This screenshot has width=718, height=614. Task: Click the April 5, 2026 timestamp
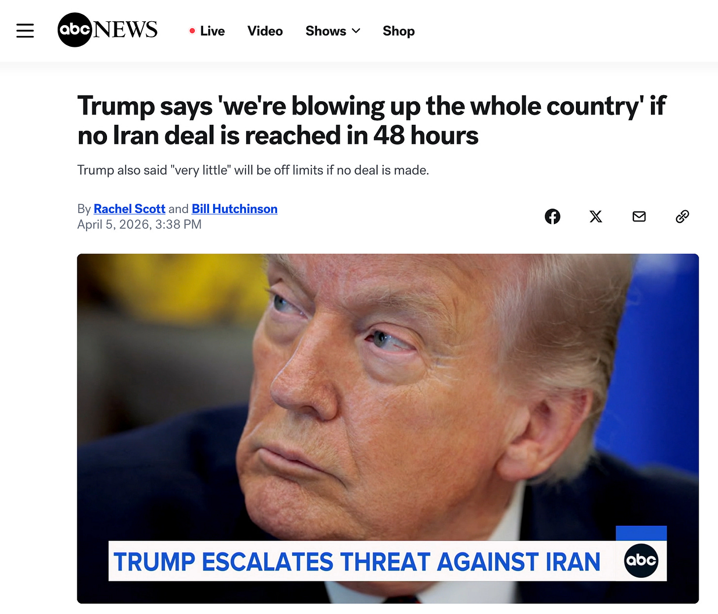pos(140,224)
